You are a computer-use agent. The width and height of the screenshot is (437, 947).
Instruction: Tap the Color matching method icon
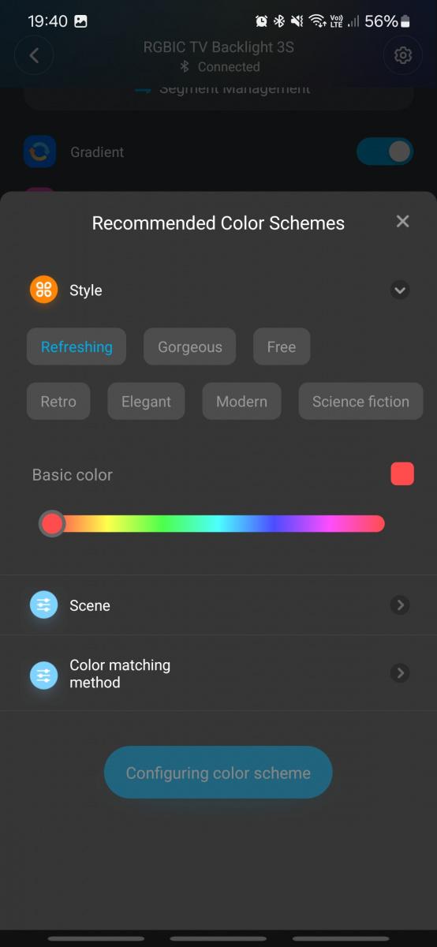click(x=43, y=675)
